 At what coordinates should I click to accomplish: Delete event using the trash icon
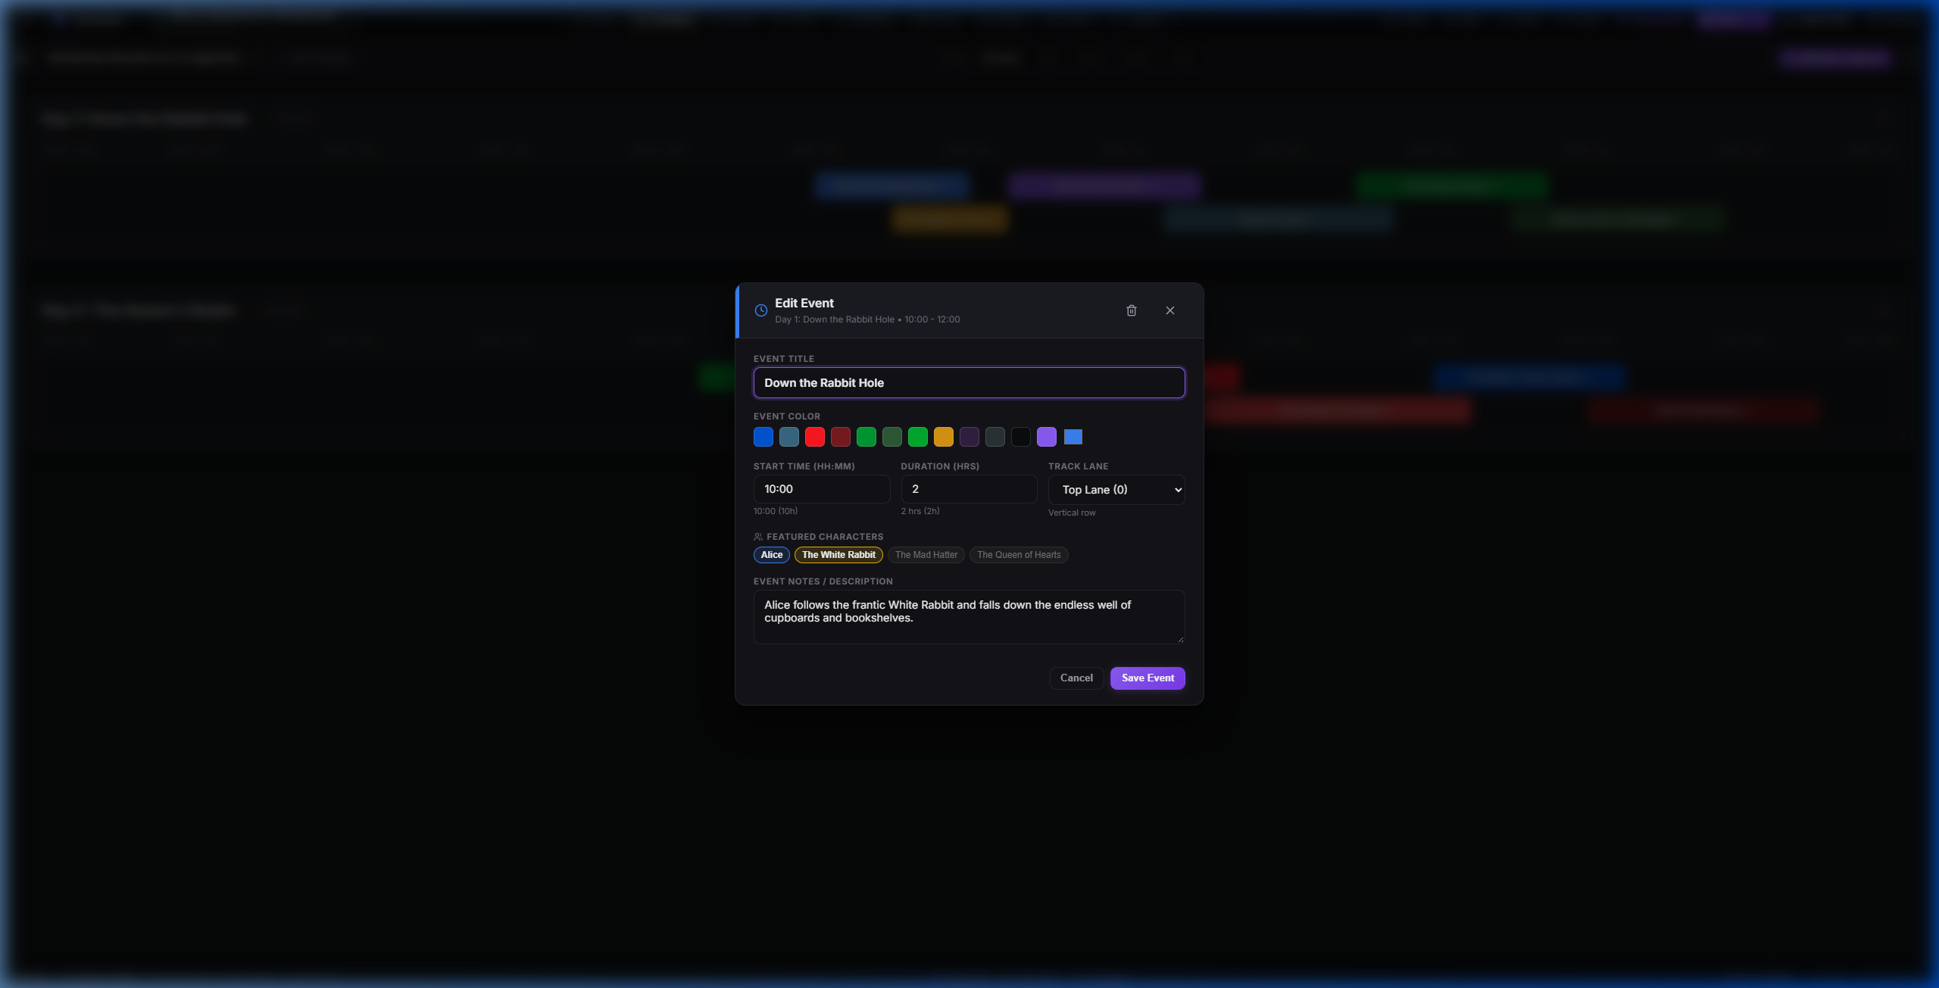[1131, 310]
